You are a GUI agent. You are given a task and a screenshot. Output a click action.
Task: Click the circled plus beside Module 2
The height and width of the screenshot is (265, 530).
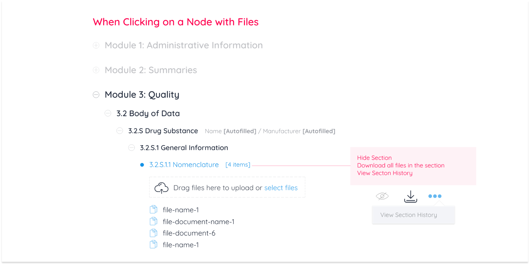96,70
